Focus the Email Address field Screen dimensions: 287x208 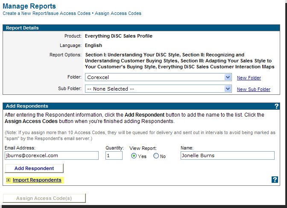(x=52, y=155)
